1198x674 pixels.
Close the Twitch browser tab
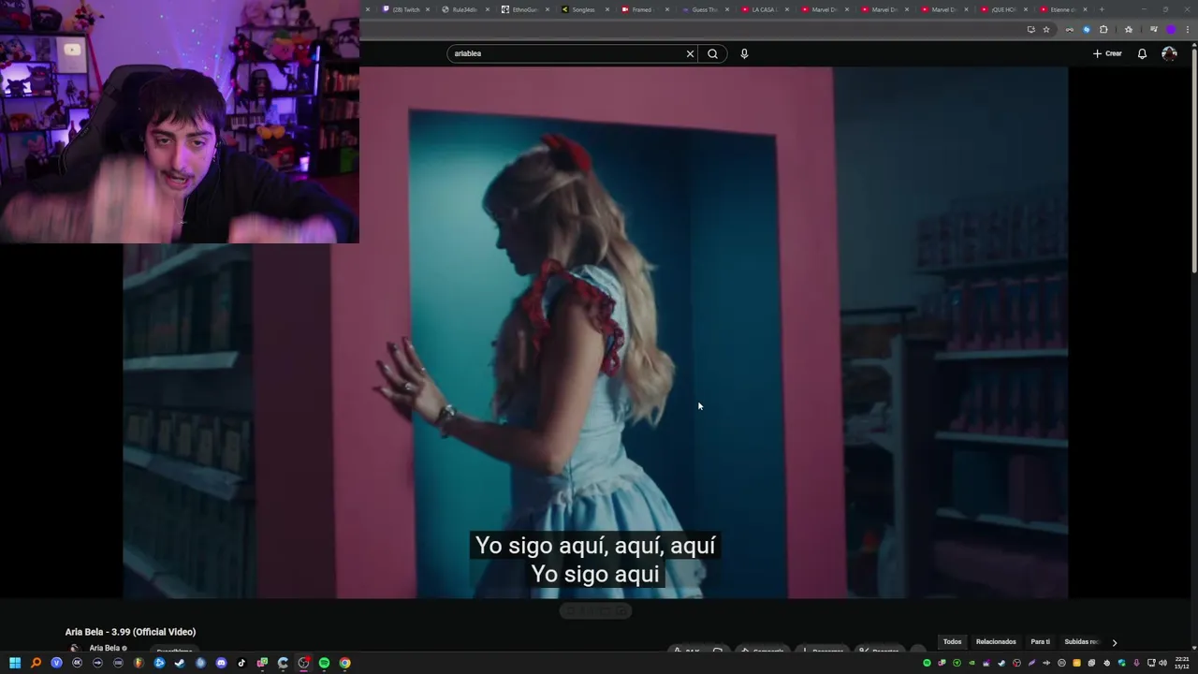click(x=428, y=9)
